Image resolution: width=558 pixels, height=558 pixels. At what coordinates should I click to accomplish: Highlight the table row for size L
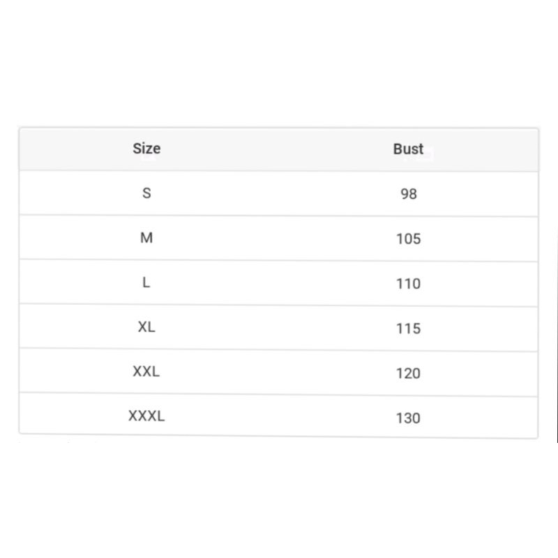[x=279, y=282]
